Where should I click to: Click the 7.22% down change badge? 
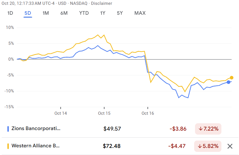click(208, 129)
